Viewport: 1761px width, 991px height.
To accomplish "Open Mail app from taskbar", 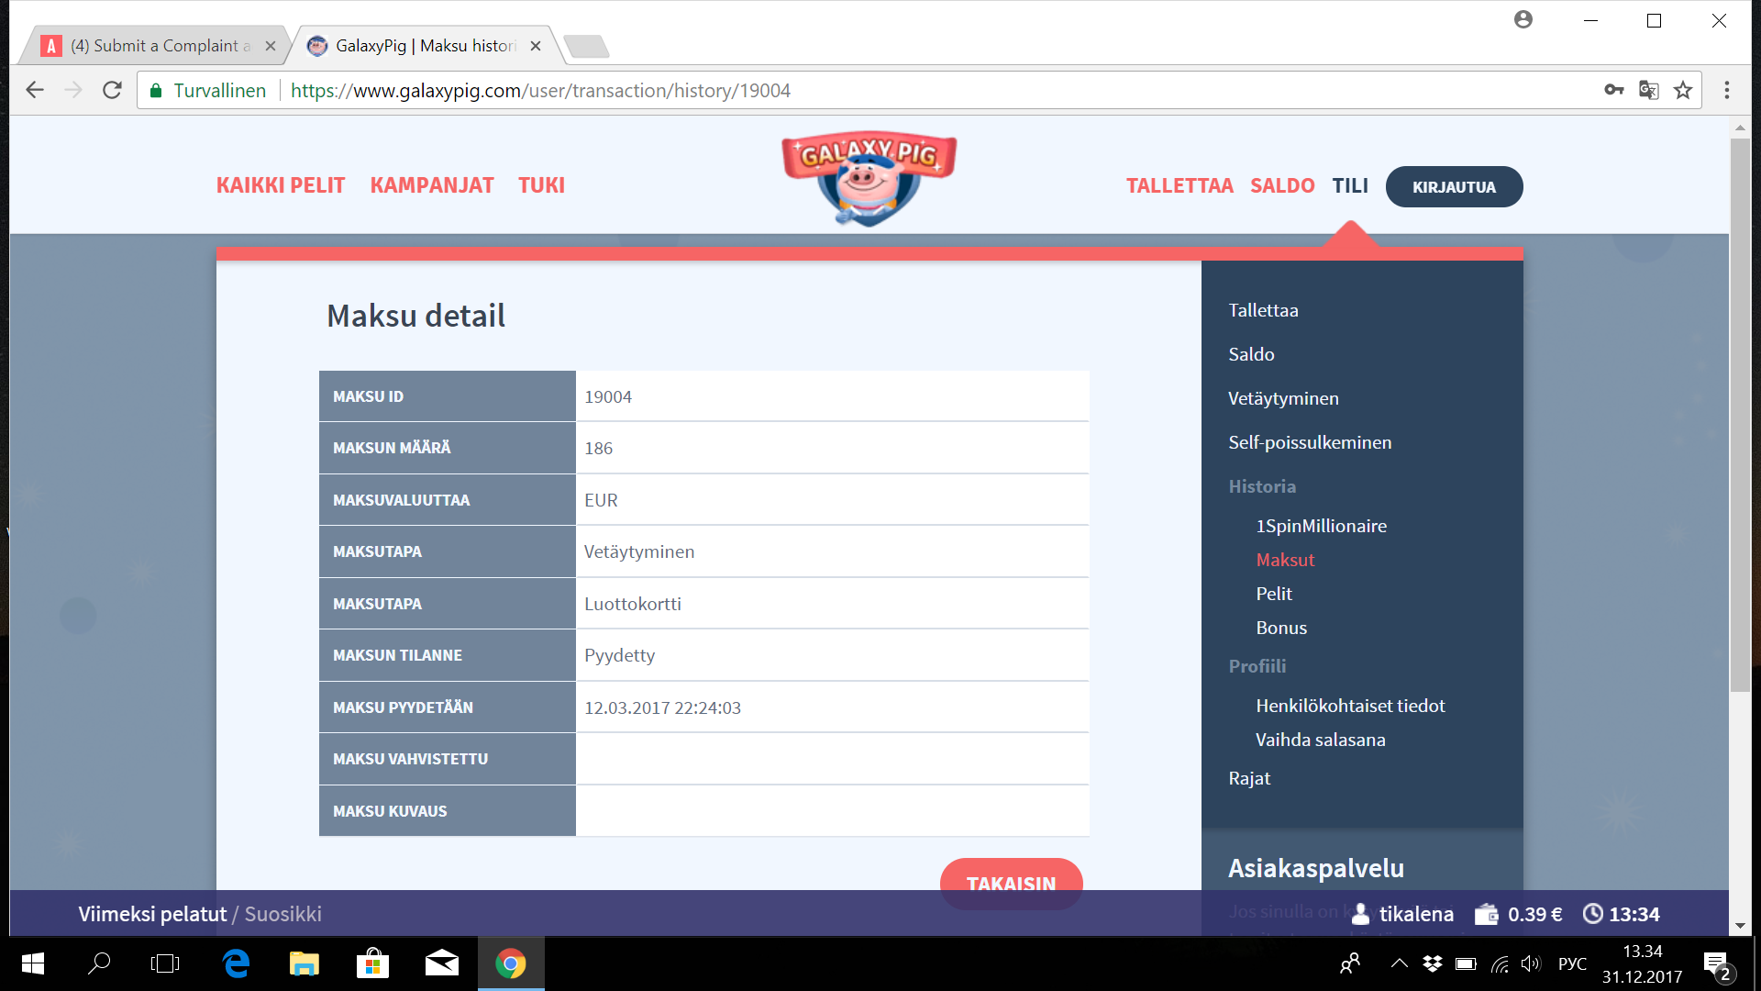I will 441,963.
